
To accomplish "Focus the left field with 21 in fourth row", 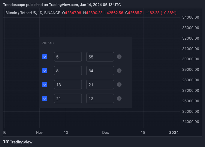I will point(68,98).
